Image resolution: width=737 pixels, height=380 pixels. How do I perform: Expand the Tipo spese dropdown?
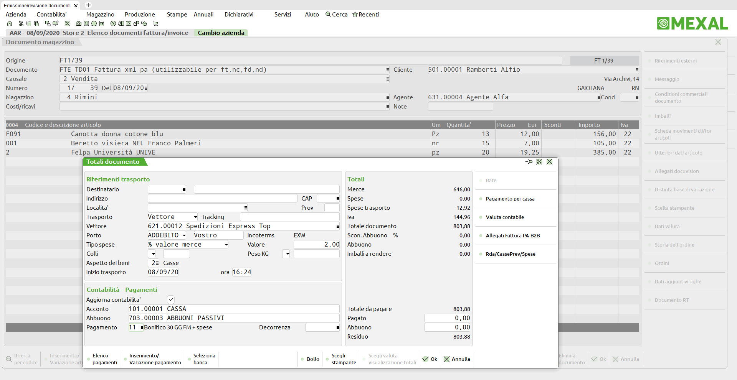pyautogui.click(x=226, y=245)
